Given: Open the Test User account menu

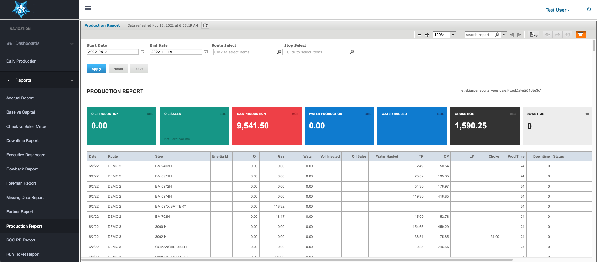Looking at the screenshot, I should (x=557, y=10).
